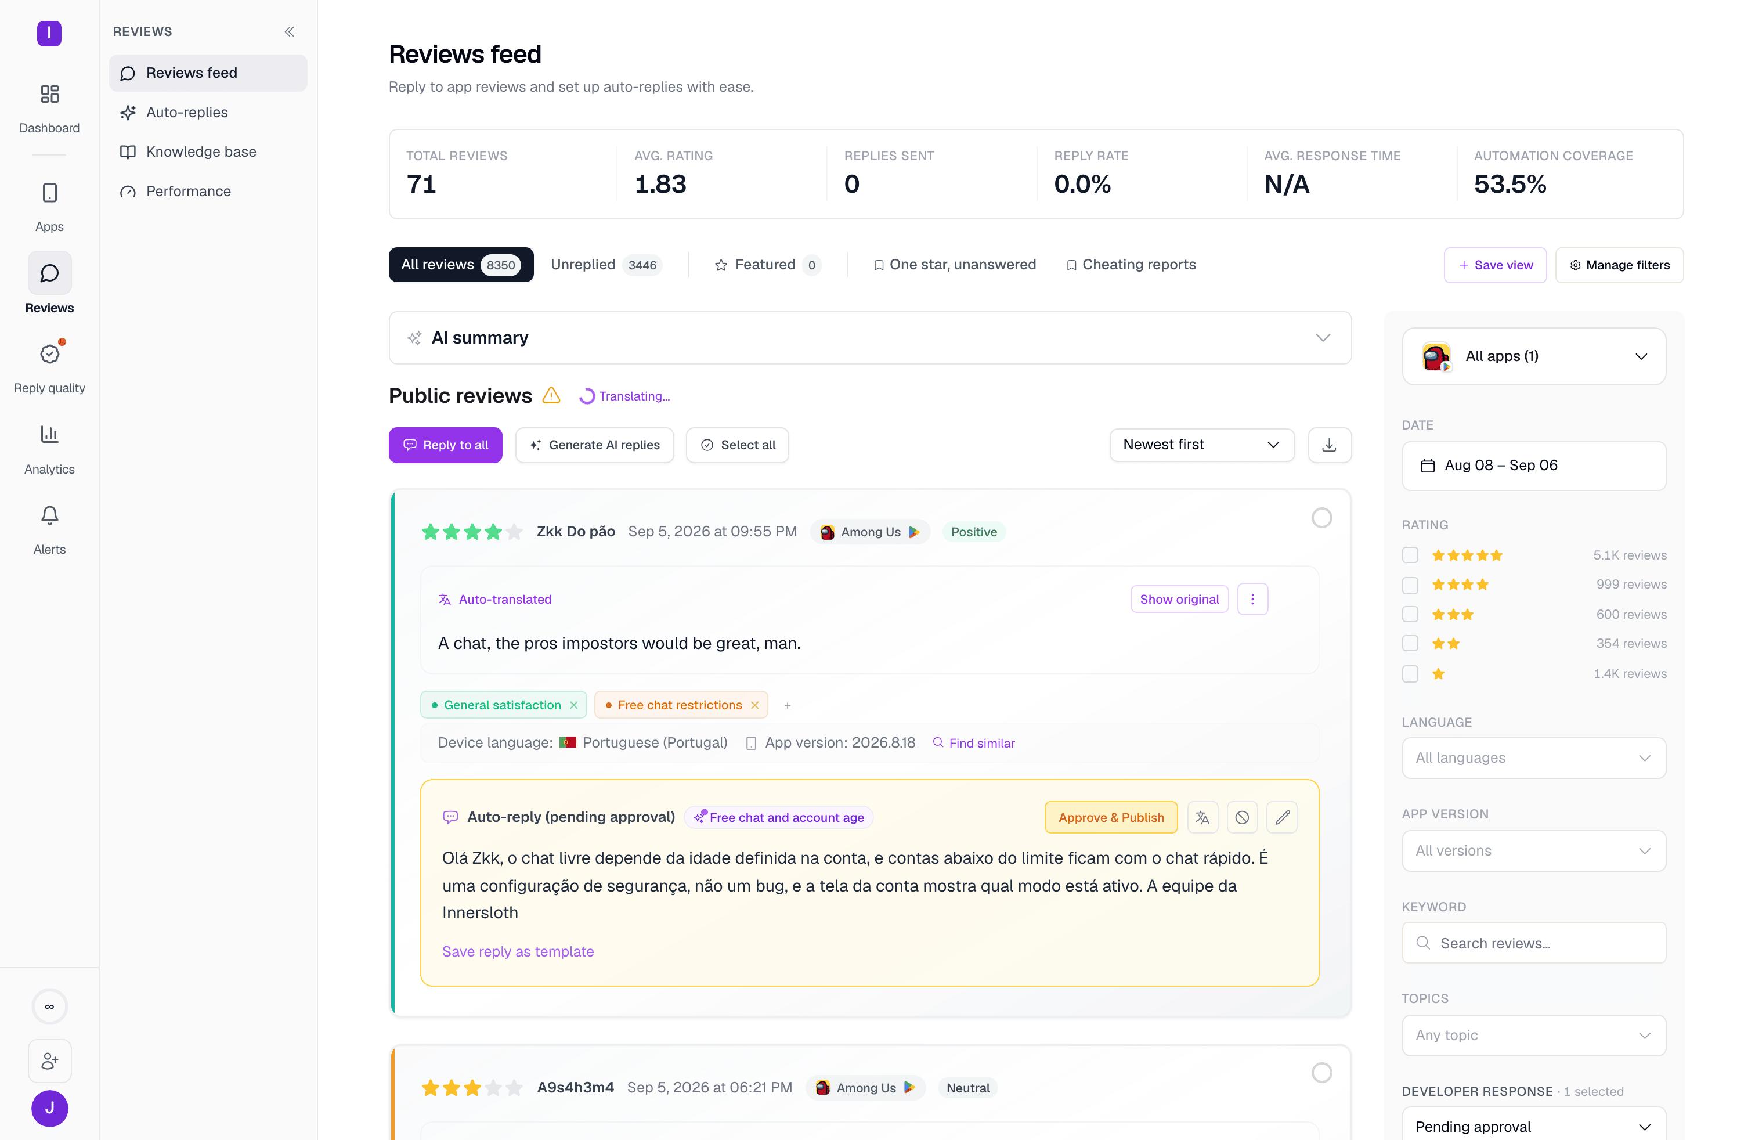Check the one-star rating filter
The width and height of the screenshot is (1755, 1140).
coord(1410,674)
